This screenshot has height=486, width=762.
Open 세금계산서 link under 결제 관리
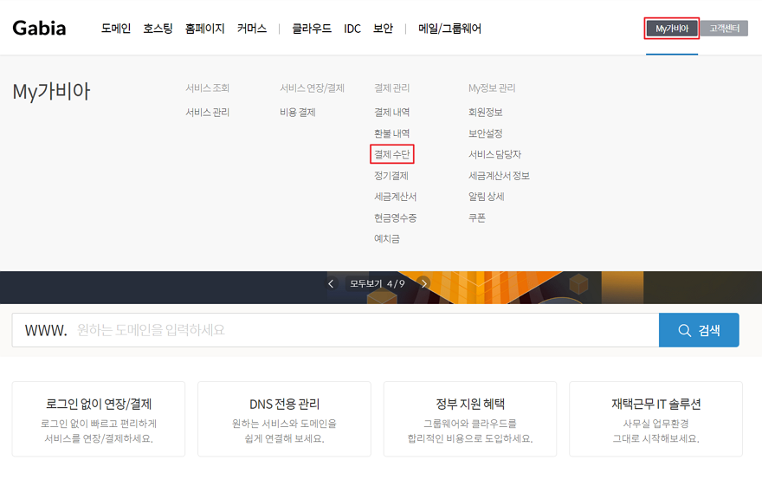[x=395, y=197]
